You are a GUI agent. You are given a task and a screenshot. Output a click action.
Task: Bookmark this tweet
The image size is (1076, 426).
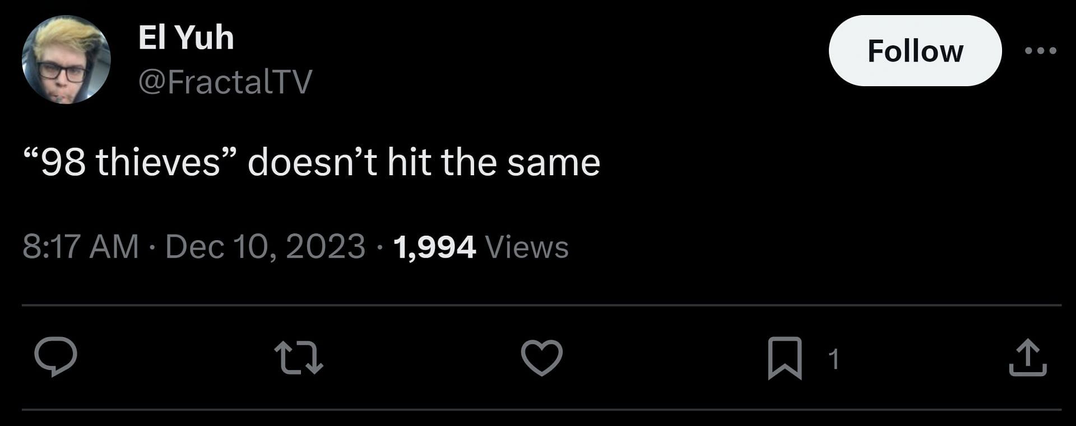pos(785,358)
